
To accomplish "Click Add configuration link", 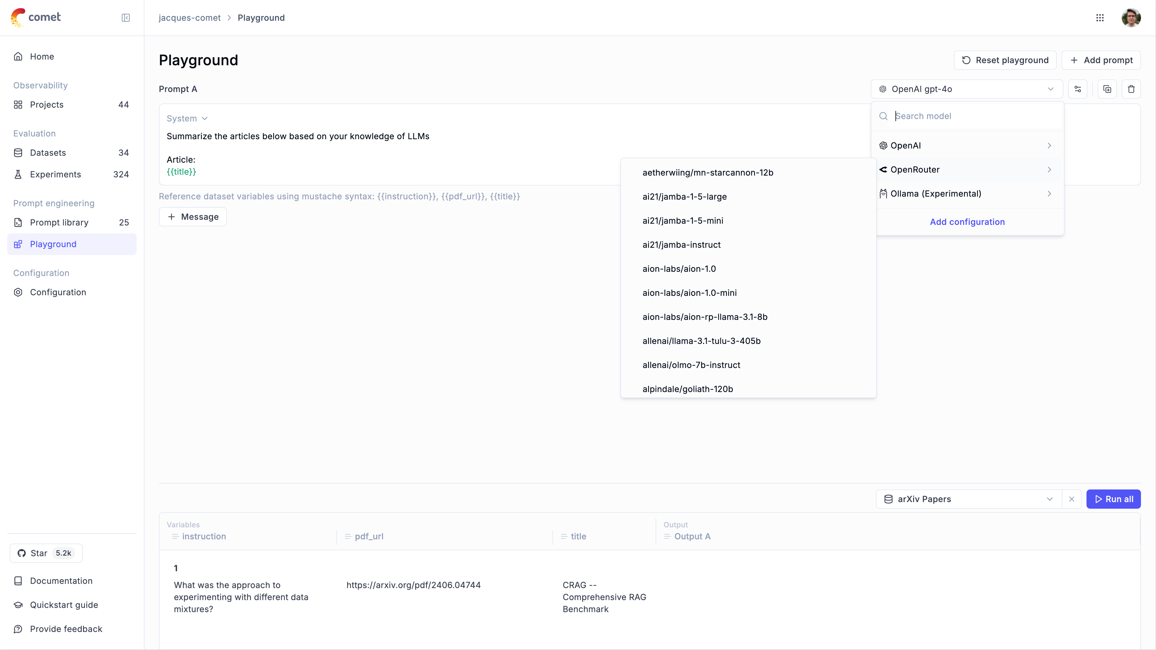I will [967, 222].
